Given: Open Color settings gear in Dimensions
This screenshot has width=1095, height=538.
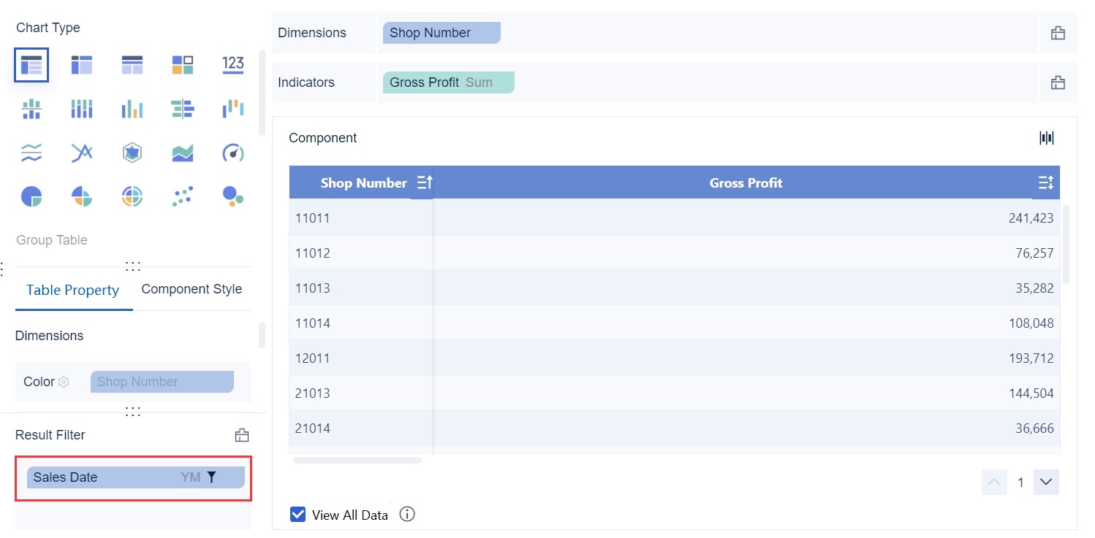Looking at the screenshot, I should coord(64,382).
